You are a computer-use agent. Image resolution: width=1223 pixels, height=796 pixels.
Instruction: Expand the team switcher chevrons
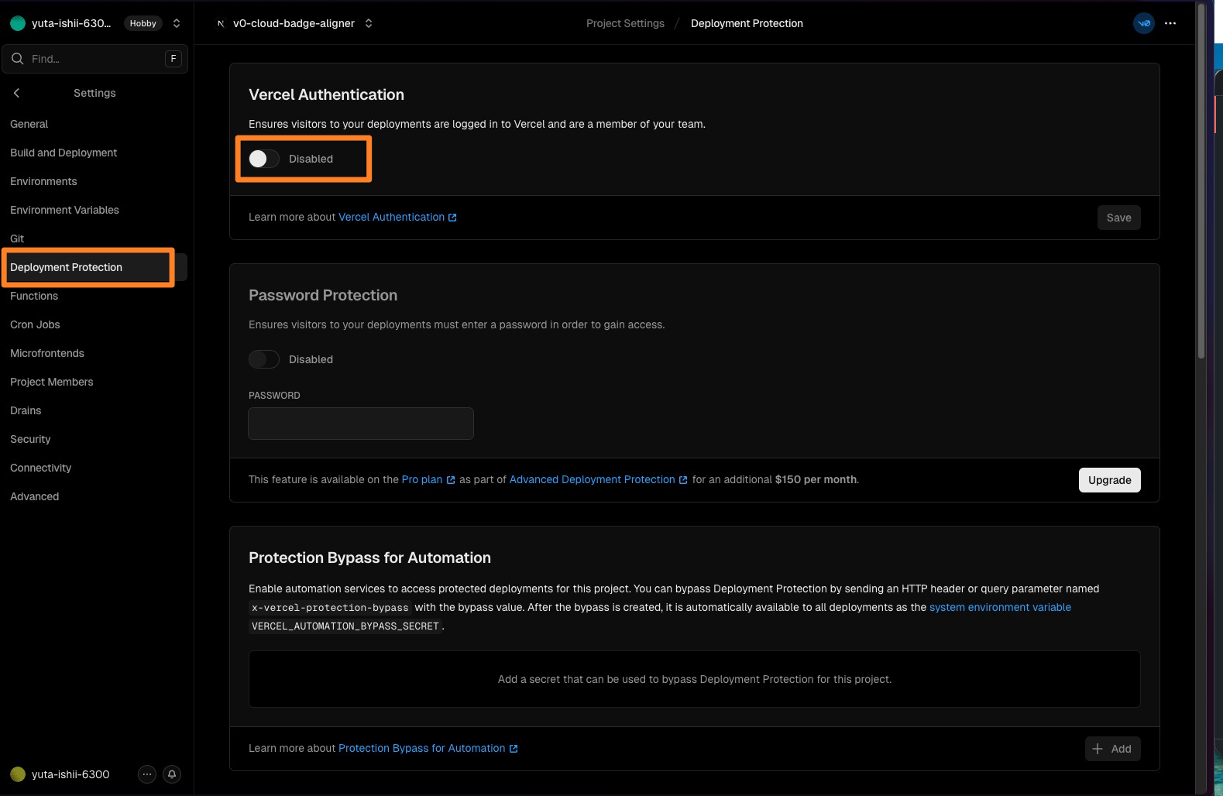point(177,23)
